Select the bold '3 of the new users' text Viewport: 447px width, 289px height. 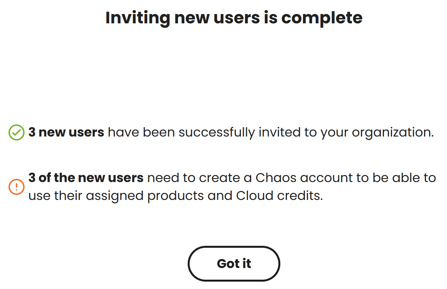click(86, 178)
